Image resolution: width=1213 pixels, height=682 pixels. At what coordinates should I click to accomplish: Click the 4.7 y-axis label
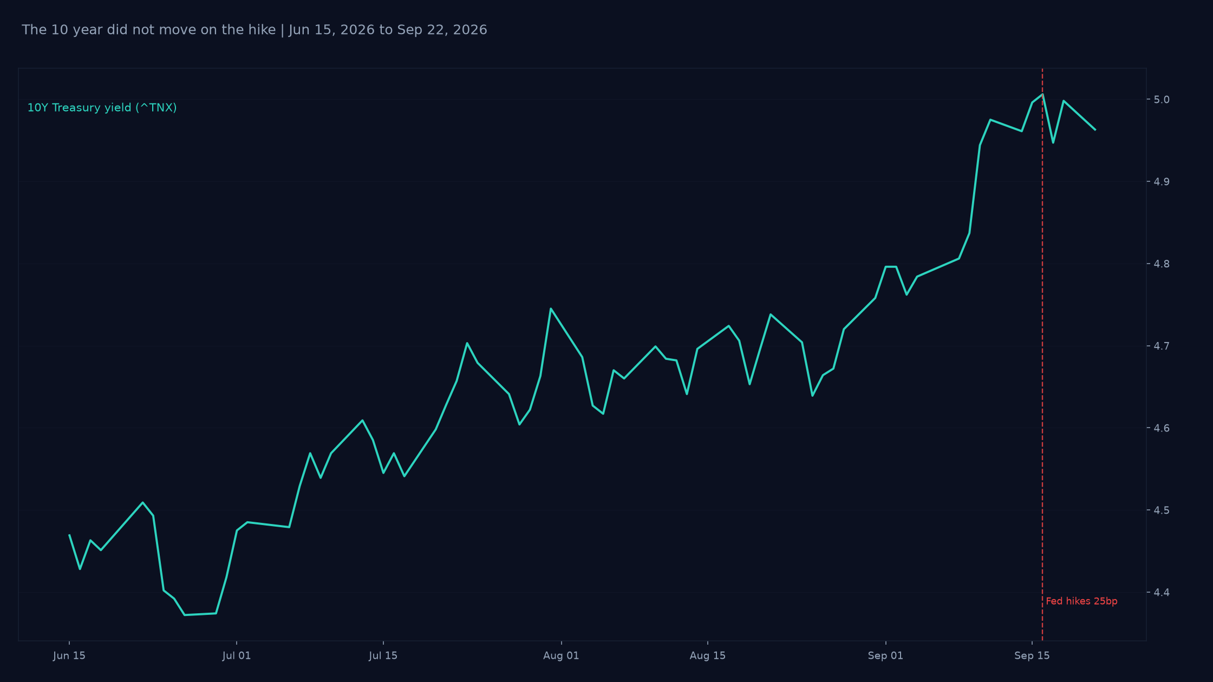(1162, 346)
